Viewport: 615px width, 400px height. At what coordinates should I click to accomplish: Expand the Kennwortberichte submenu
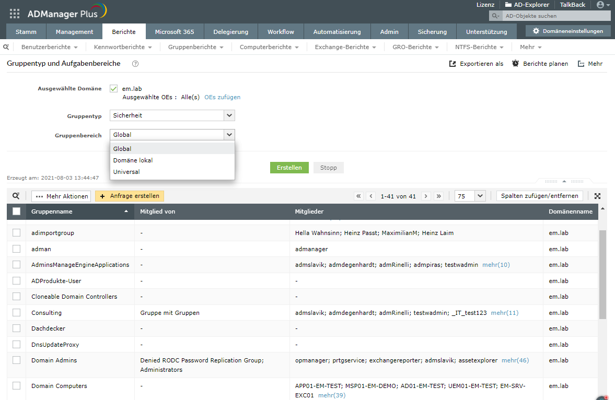coord(123,47)
